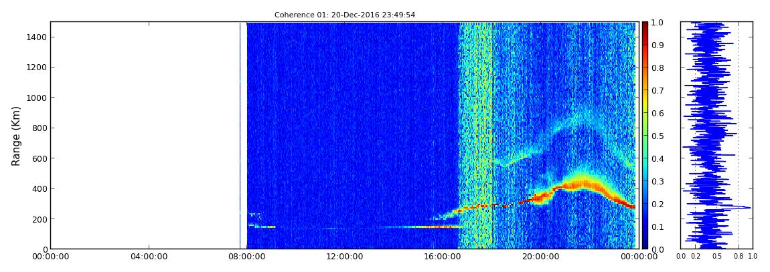Click the yellow band of the colorbar

click(x=645, y=102)
